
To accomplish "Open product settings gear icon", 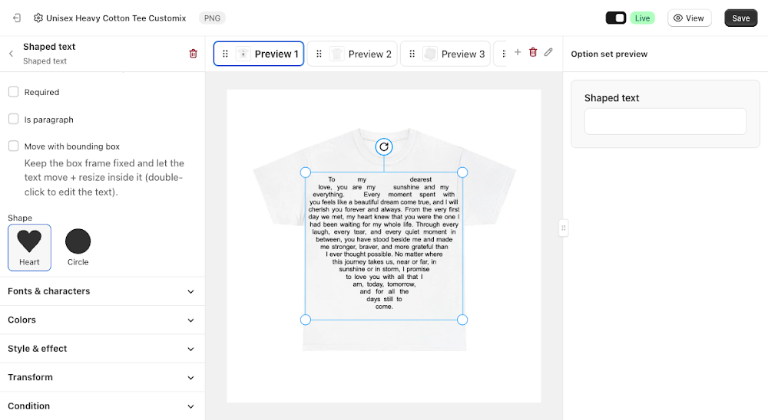I will (x=38, y=18).
